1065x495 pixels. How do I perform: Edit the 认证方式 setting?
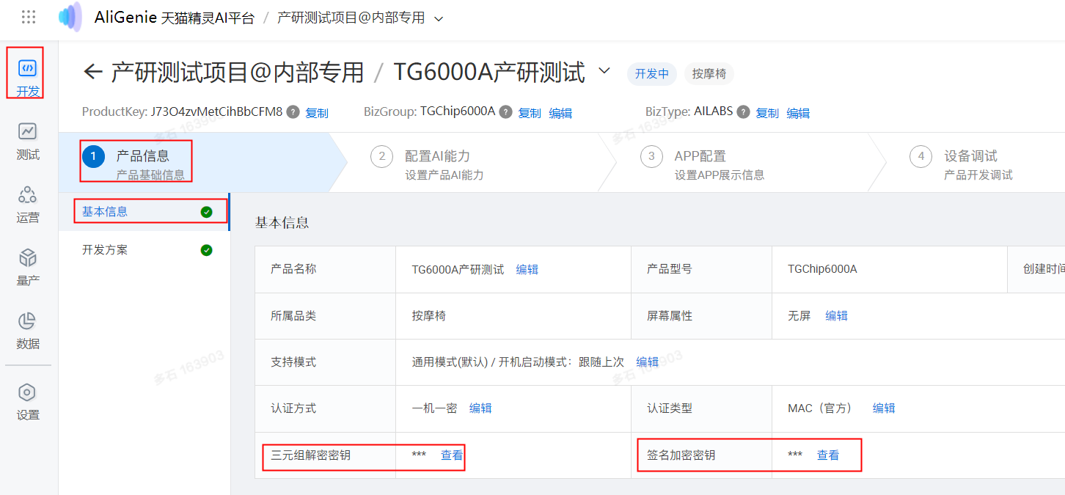(480, 408)
